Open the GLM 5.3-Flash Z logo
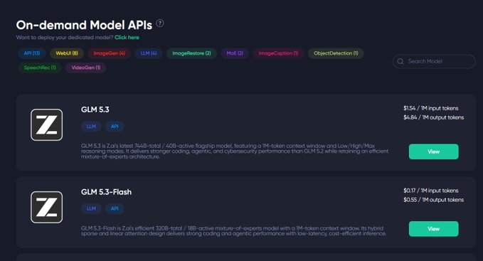This screenshot has width=483, height=261. (x=46, y=207)
